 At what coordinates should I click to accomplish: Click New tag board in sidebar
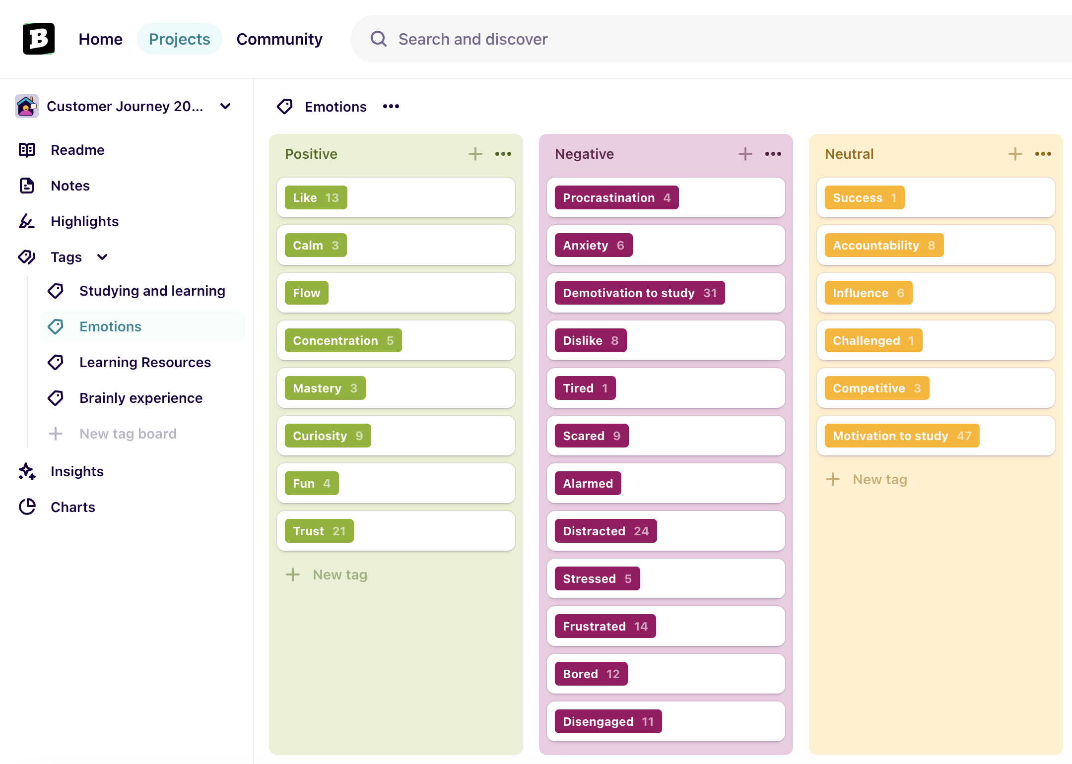142,434
